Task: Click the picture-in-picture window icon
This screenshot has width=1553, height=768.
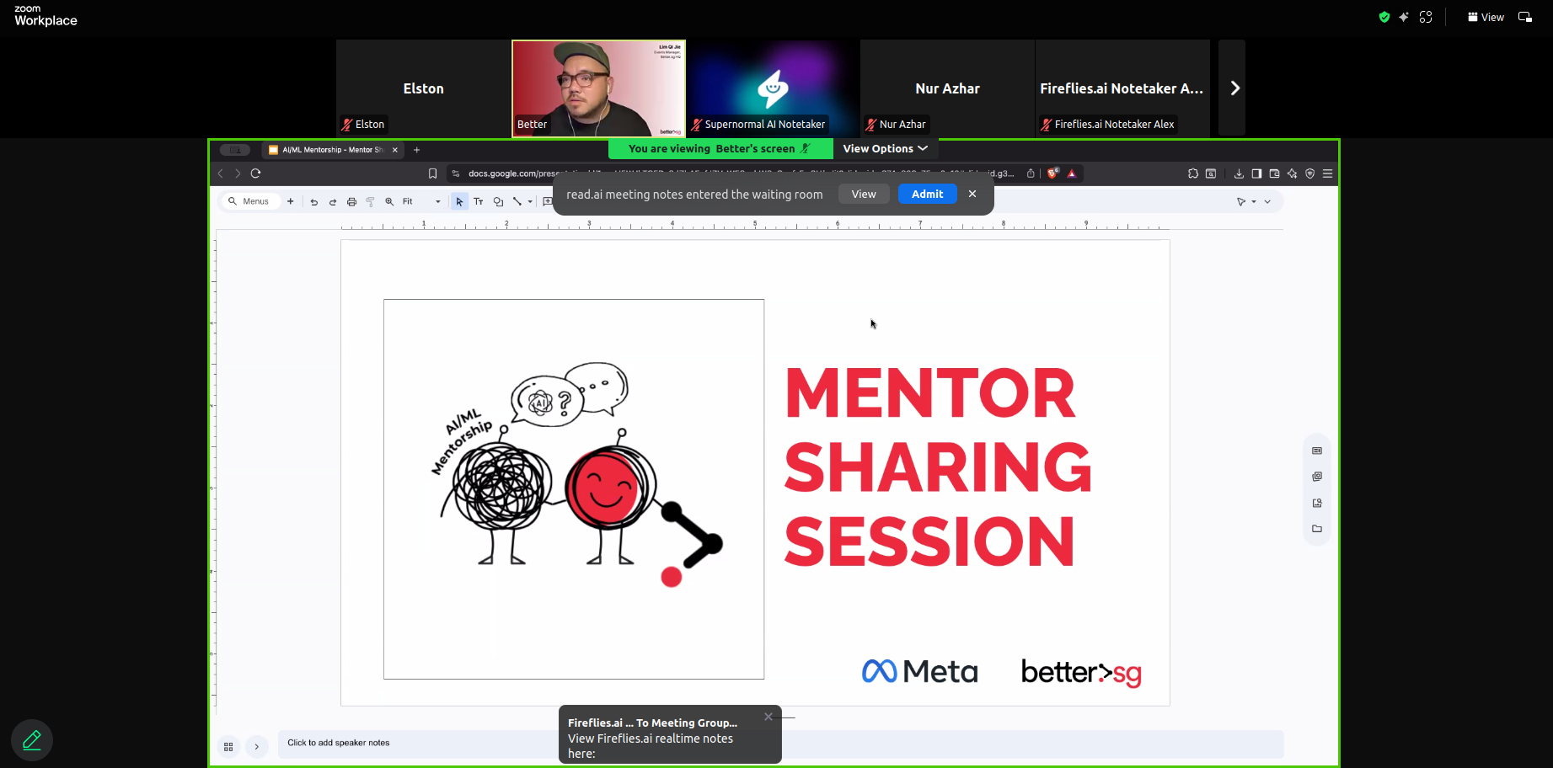Action: 1525,17
